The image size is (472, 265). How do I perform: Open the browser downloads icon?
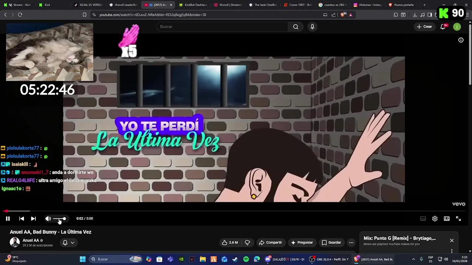tap(415, 15)
